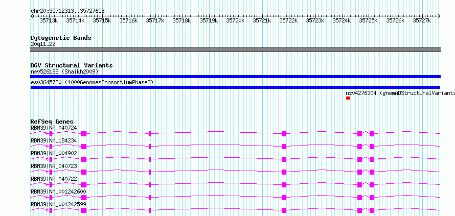
Task: Click the nsv526188 (Shaikh2009) variant label
Action: [64, 71]
